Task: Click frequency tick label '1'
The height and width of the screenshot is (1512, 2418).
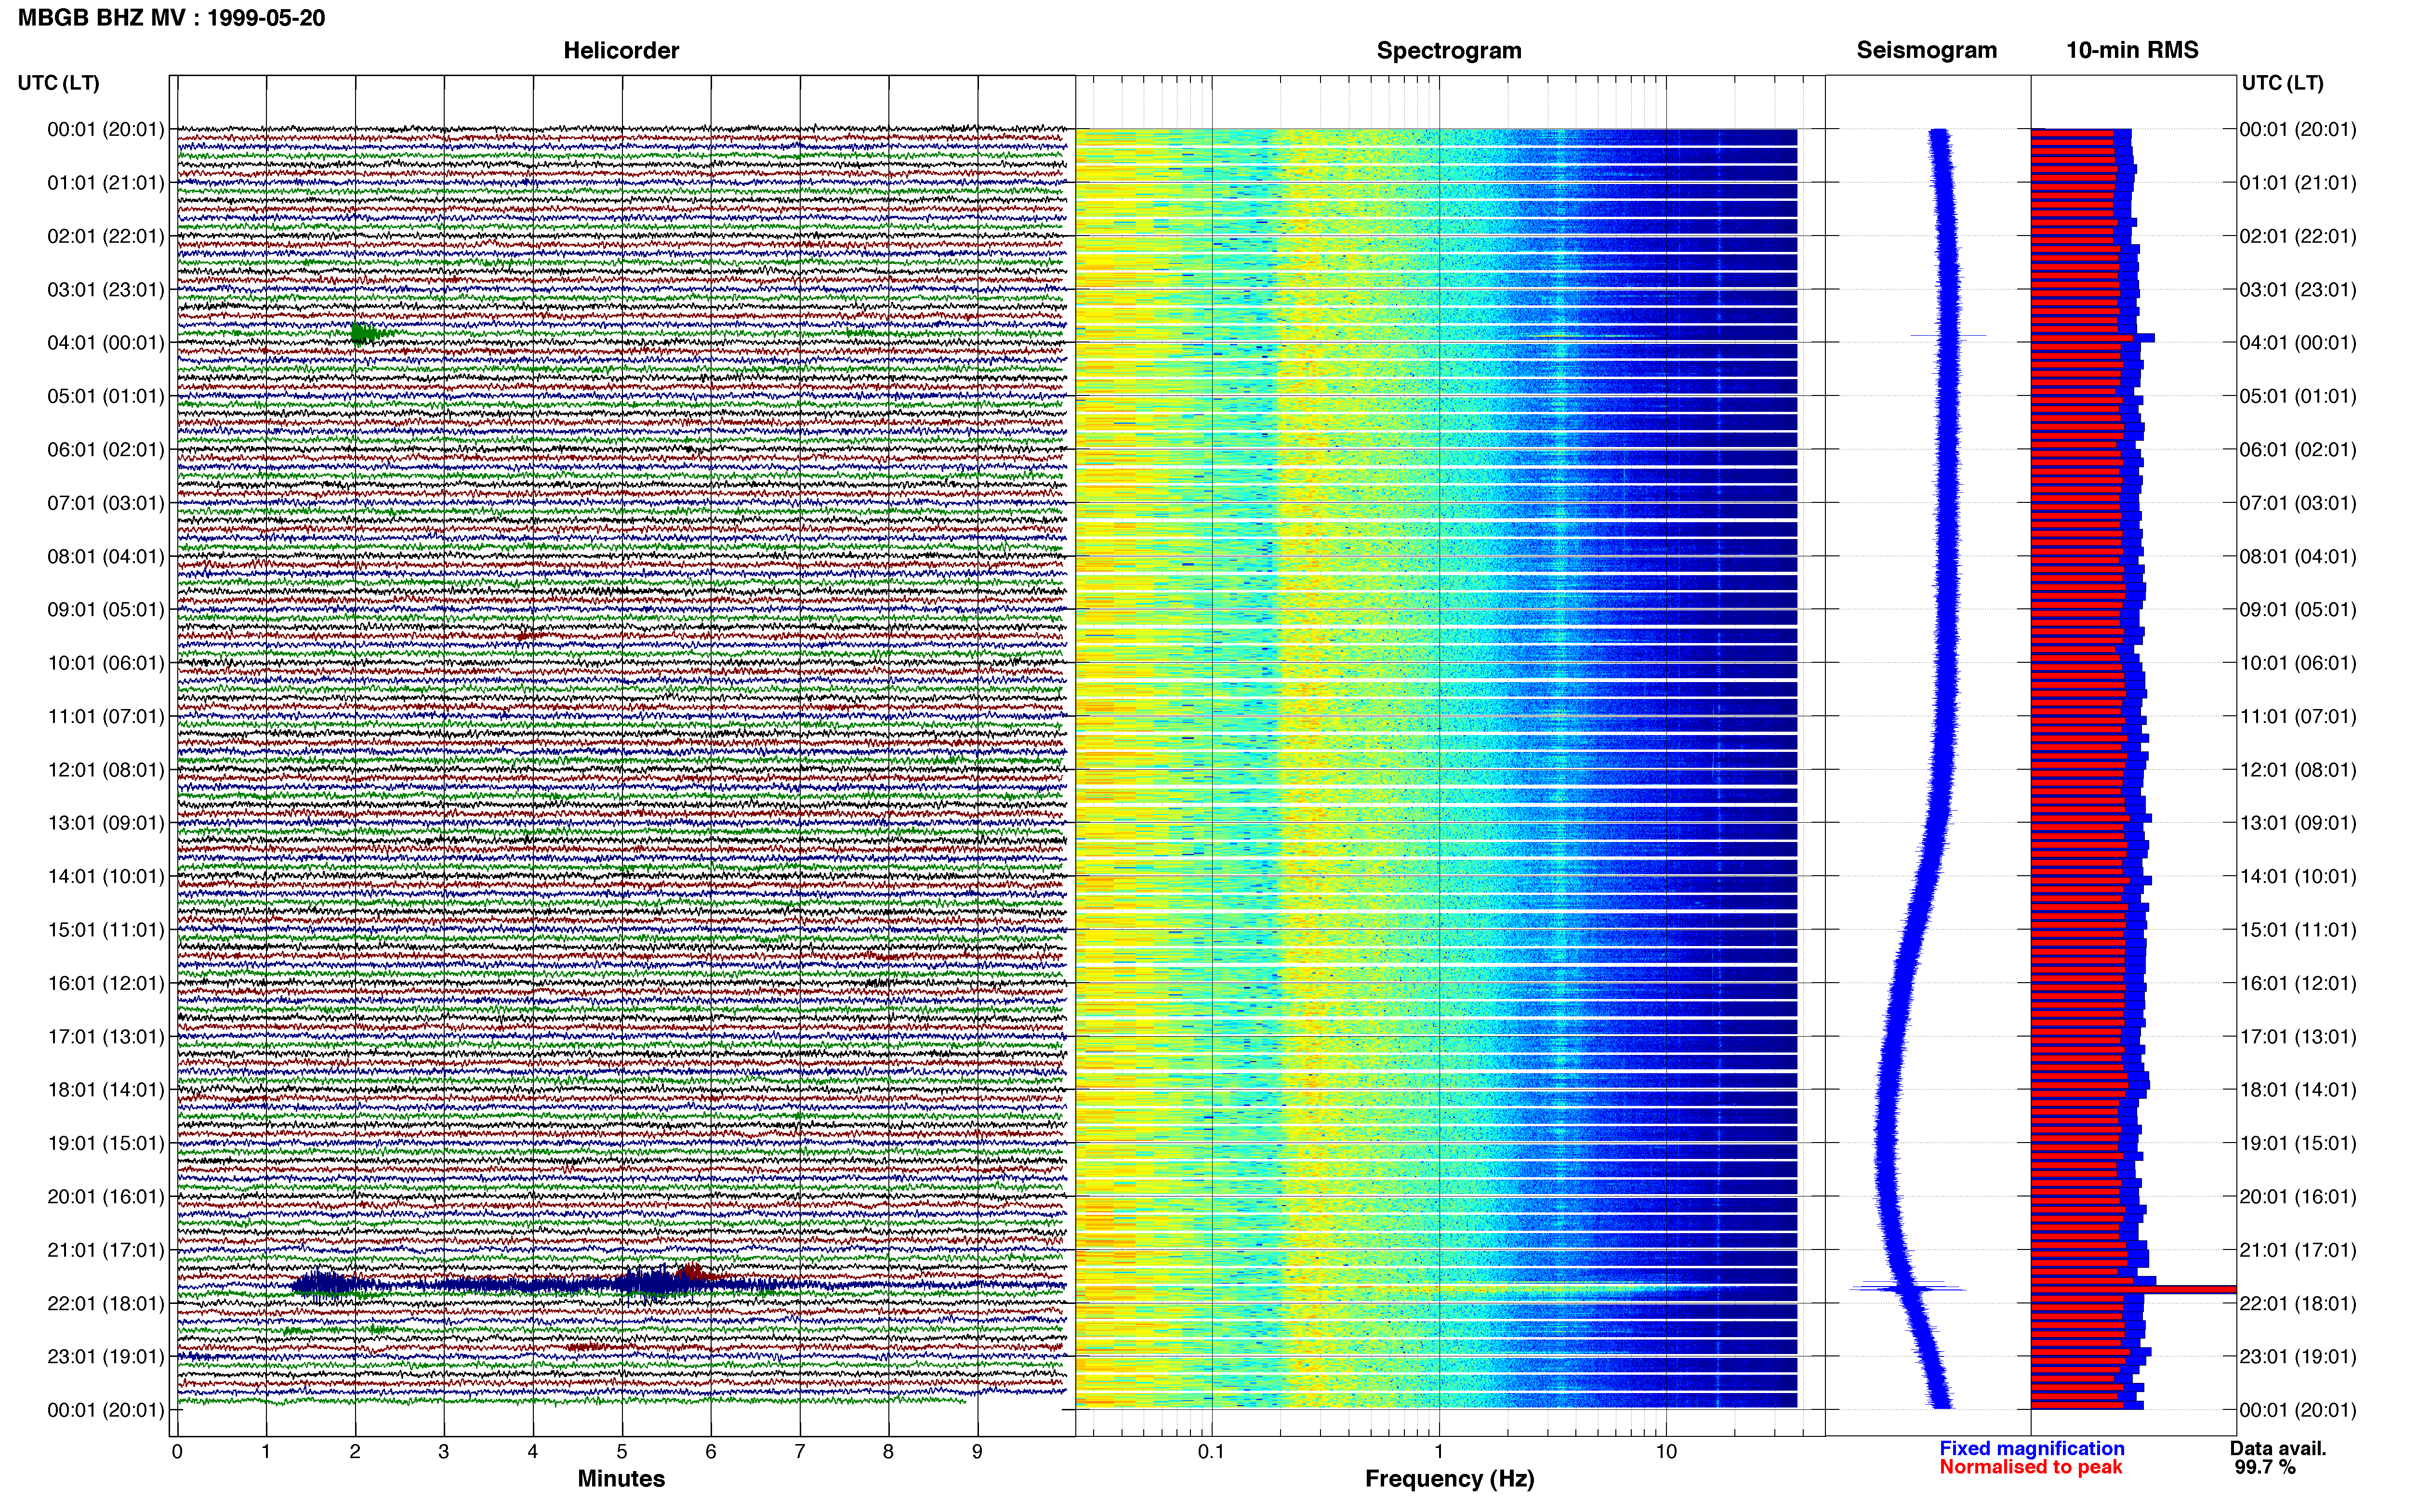Action: [1439, 1452]
